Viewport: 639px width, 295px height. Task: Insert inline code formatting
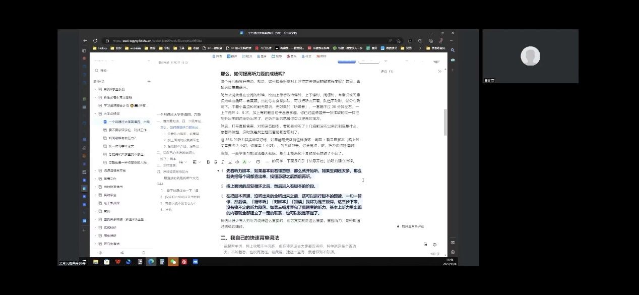pyautogui.click(x=237, y=162)
